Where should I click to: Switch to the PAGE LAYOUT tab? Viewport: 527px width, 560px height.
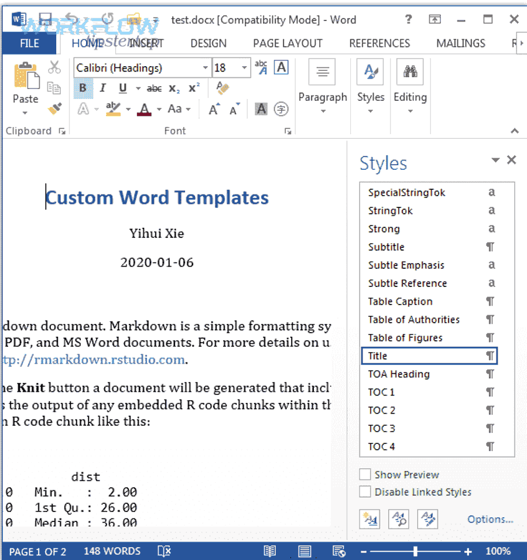pos(288,43)
